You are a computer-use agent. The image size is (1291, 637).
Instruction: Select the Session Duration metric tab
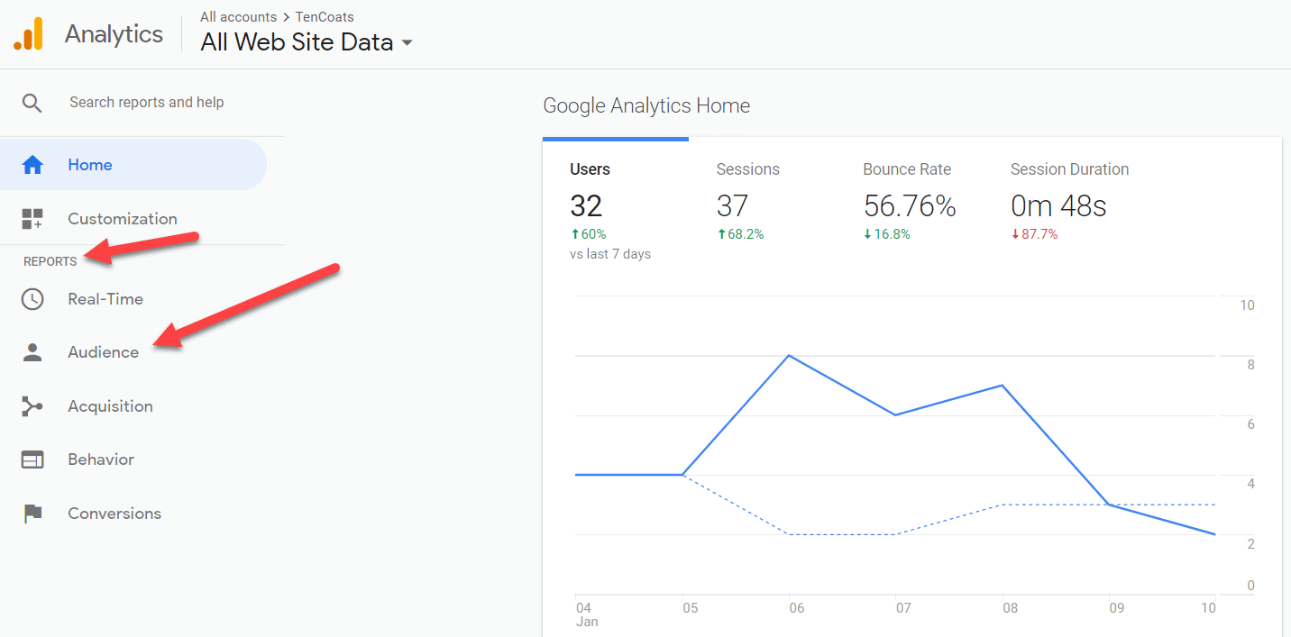pyautogui.click(x=1069, y=210)
